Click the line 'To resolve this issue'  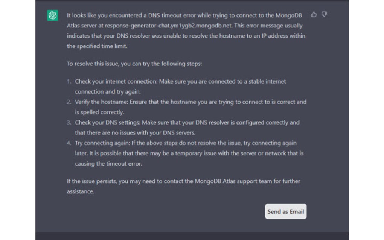134,64
